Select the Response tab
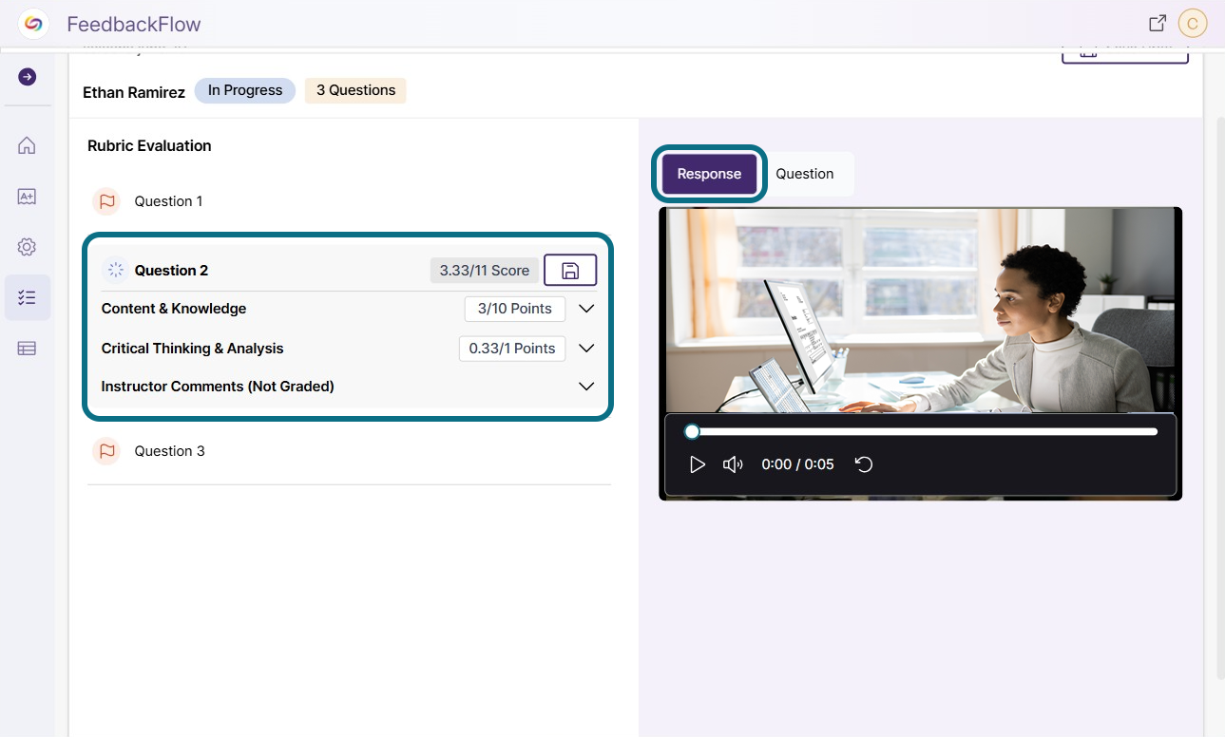This screenshot has width=1225, height=737. point(709,174)
